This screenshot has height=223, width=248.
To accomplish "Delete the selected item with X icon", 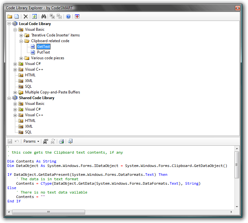I will click(x=26, y=16).
